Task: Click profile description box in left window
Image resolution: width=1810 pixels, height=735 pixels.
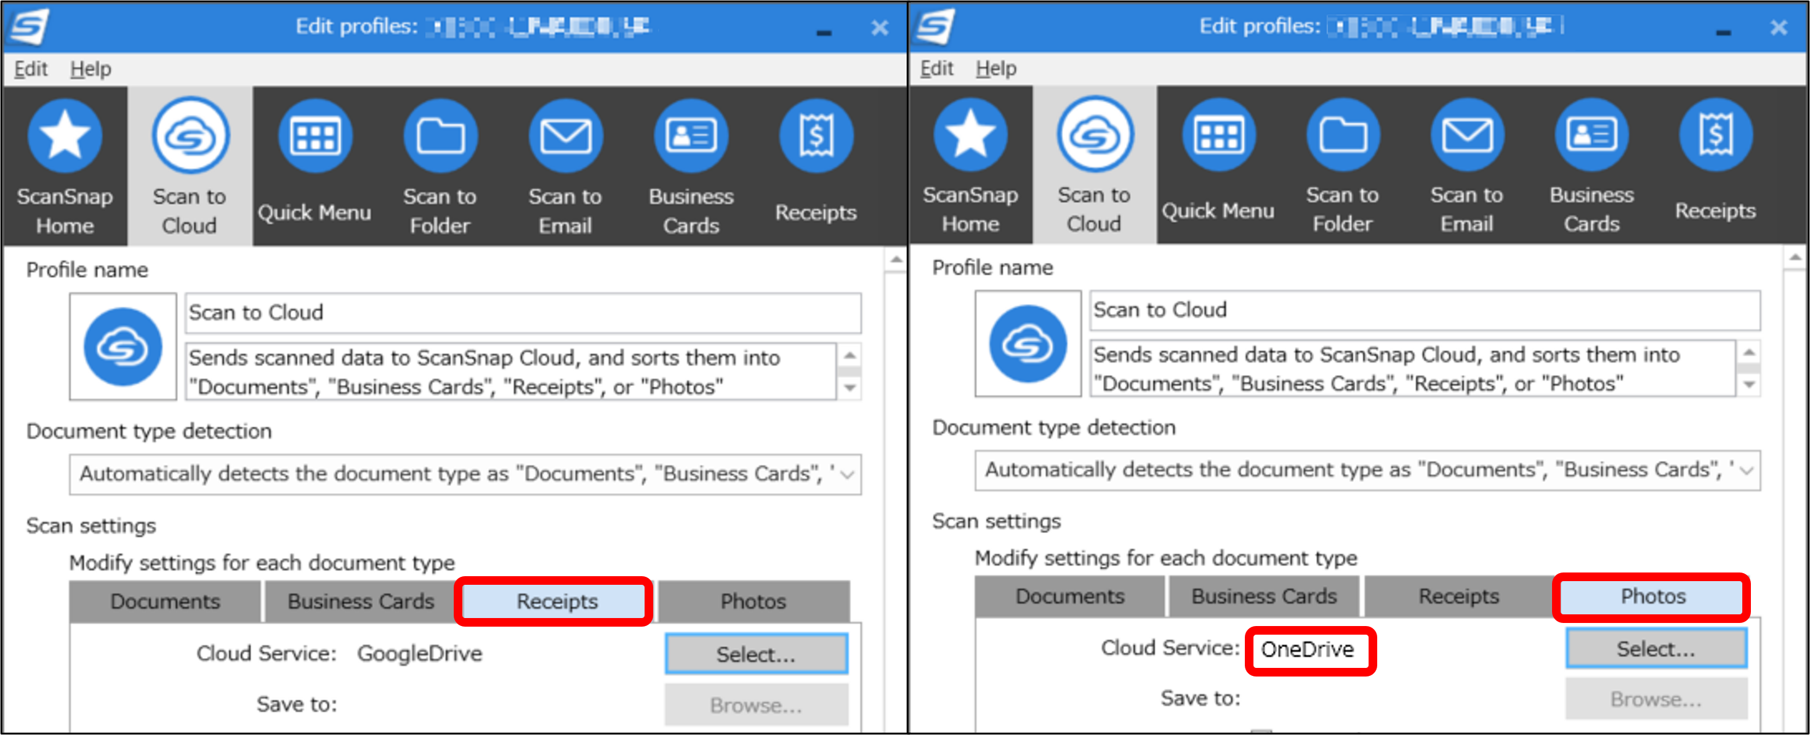Action: click(x=511, y=372)
